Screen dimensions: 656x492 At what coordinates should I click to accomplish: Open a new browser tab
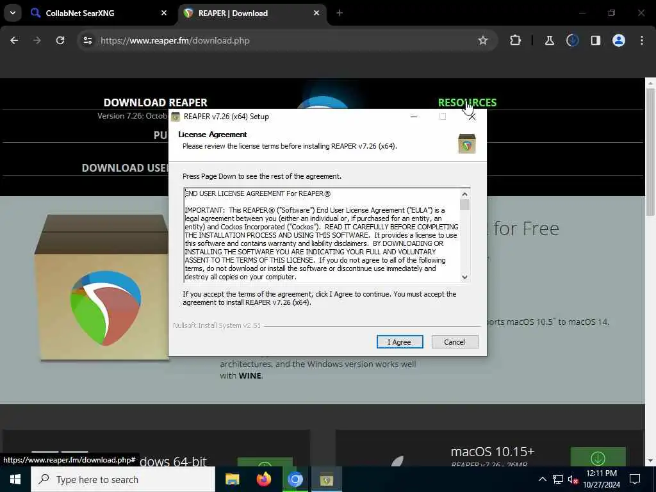tap(340, 13)
